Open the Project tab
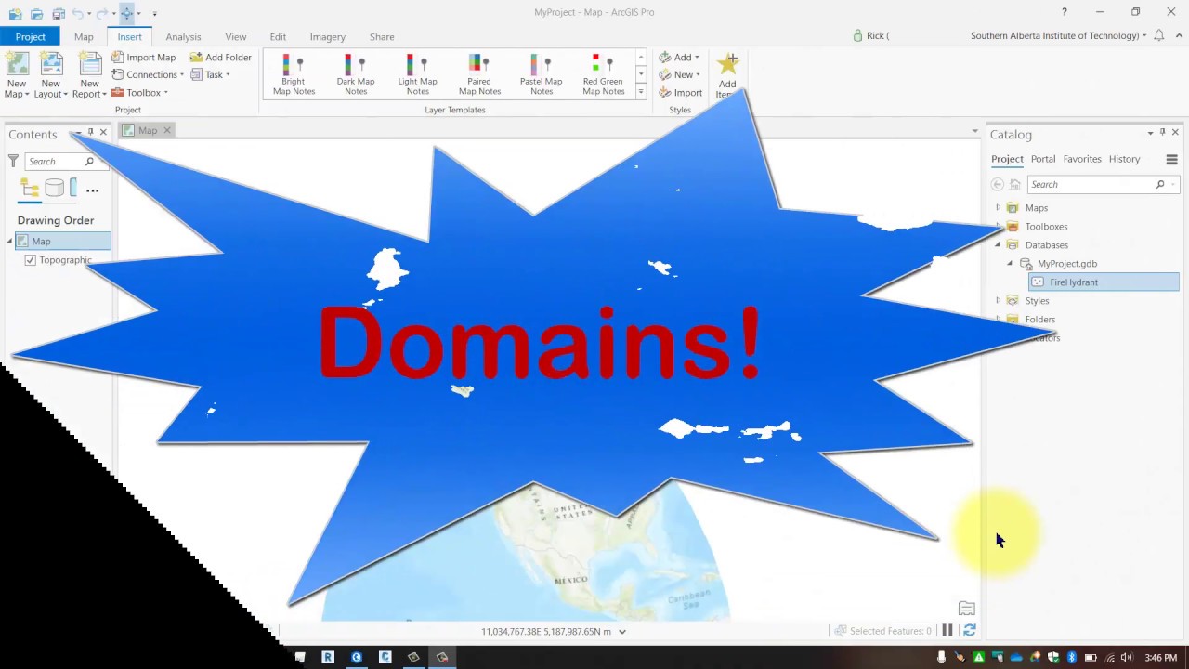 [x=30, y=36]
